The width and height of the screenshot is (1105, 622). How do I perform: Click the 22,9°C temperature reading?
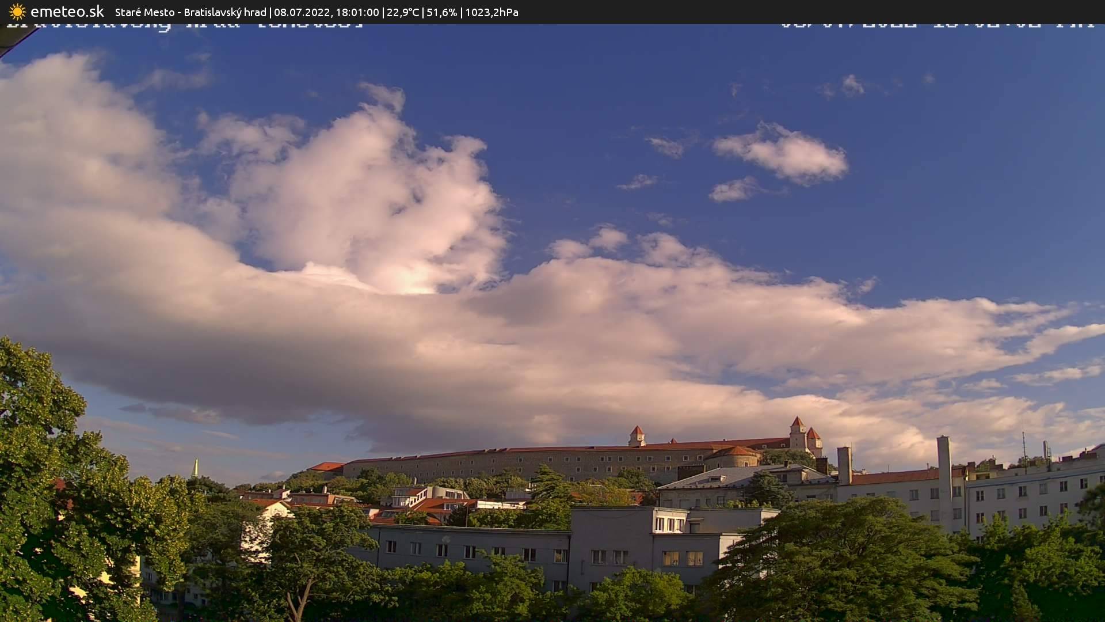click(x=403, y=12)
